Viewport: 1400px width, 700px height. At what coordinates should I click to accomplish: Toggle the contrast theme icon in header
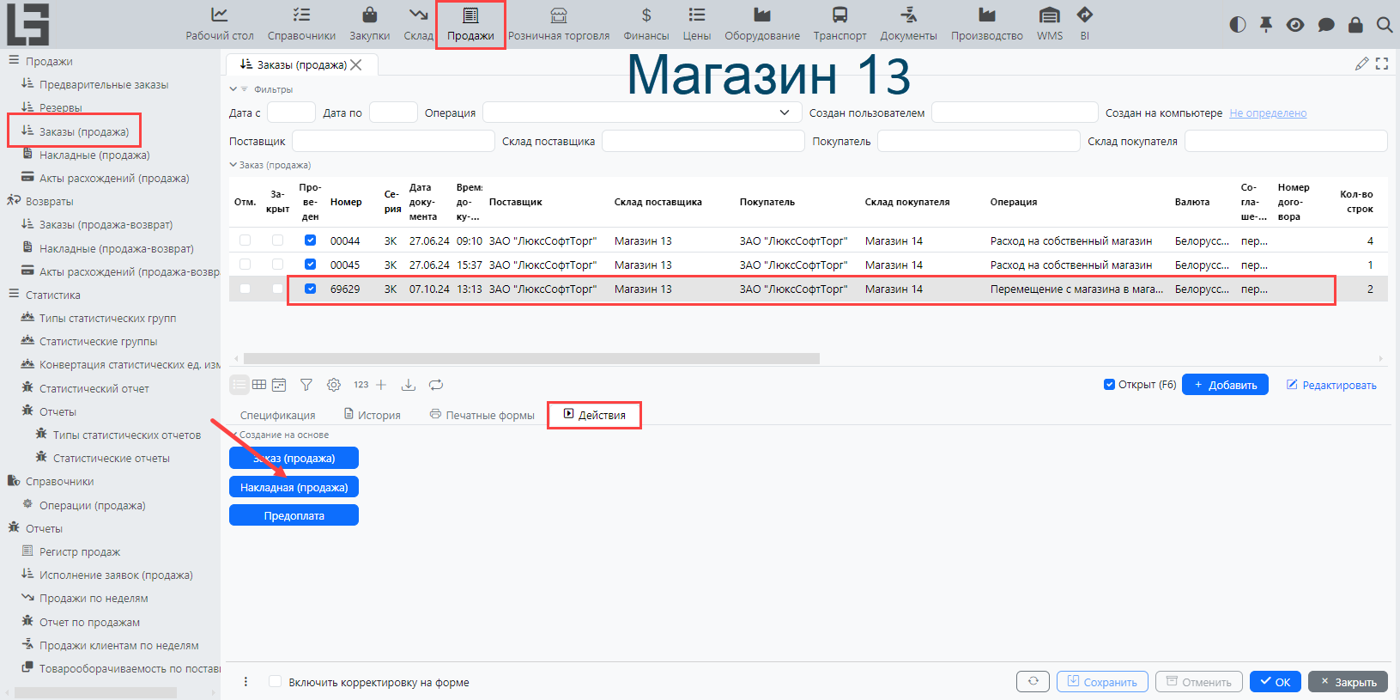point(1237,25)
